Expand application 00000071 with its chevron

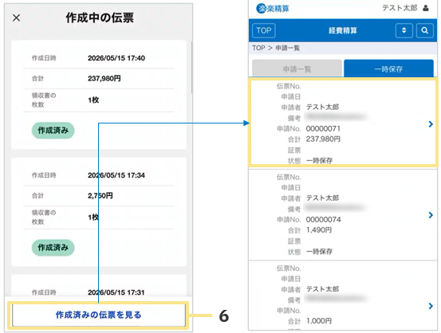click(431, 124)
